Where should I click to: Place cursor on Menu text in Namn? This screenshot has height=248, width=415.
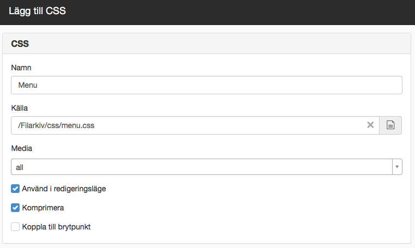pyautogui.click(x=28, y=85)
